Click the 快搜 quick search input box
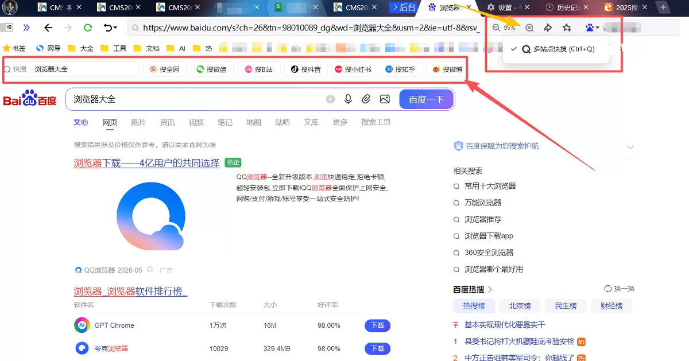The height and width of the screenshot is (361, 689). (71, 69)
